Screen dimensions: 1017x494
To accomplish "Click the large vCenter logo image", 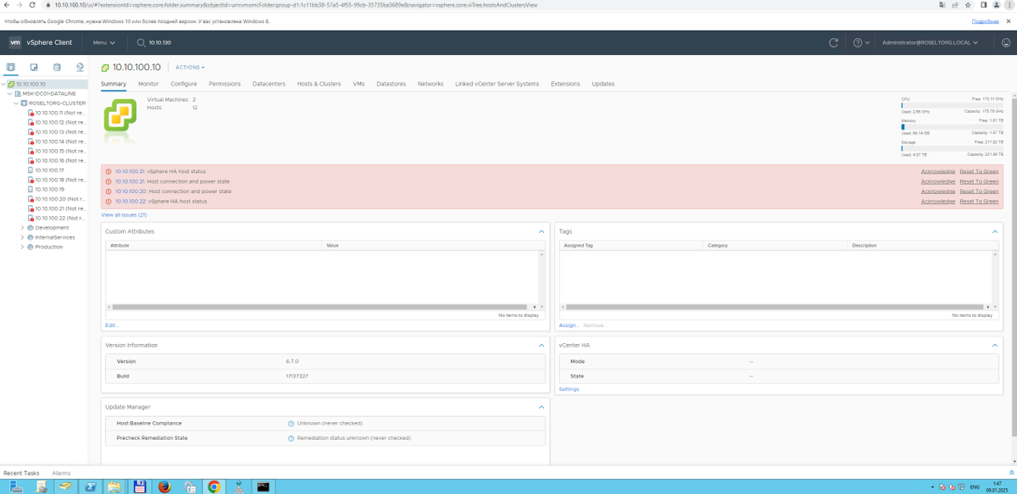I will pyautogui.click(x=119, y=115).
